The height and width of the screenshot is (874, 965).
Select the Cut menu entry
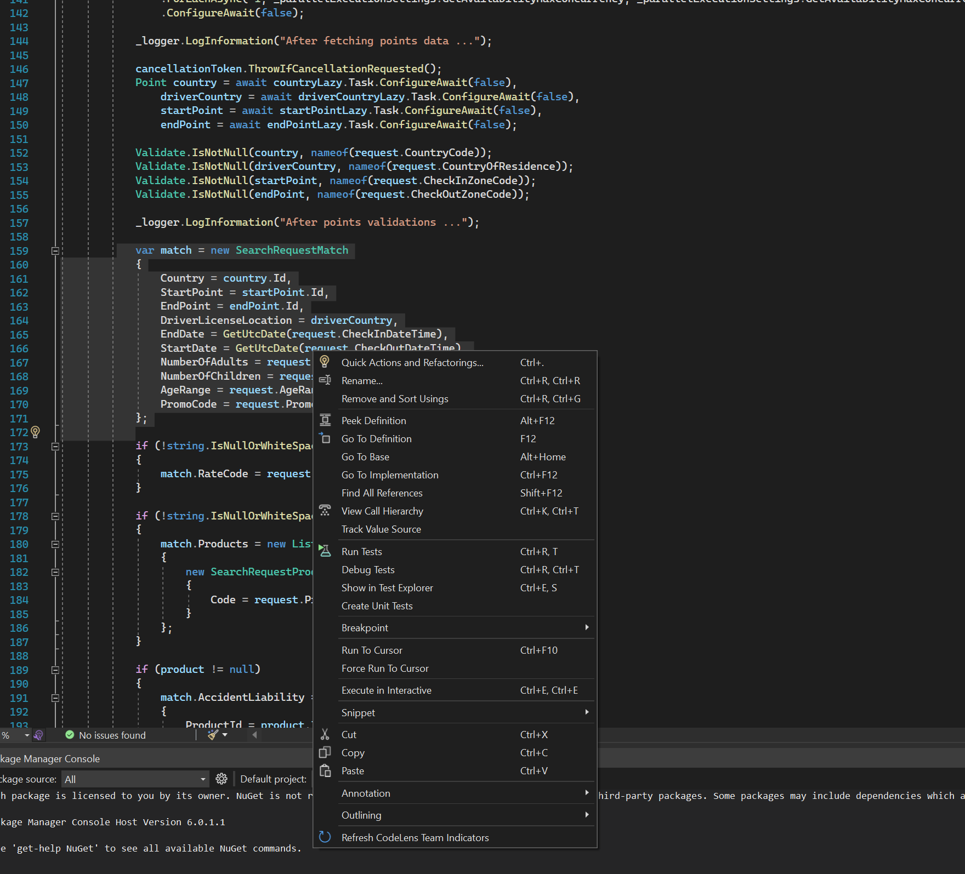coord(455,734)
